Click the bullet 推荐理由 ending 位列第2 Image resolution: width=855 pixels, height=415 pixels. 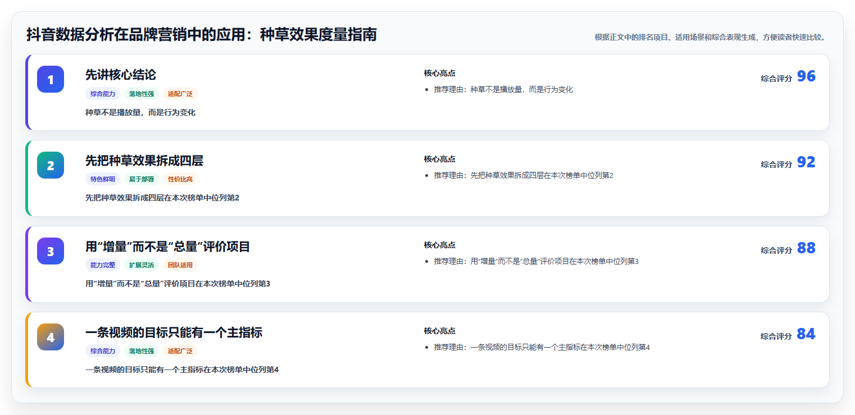tap(524, 175)
